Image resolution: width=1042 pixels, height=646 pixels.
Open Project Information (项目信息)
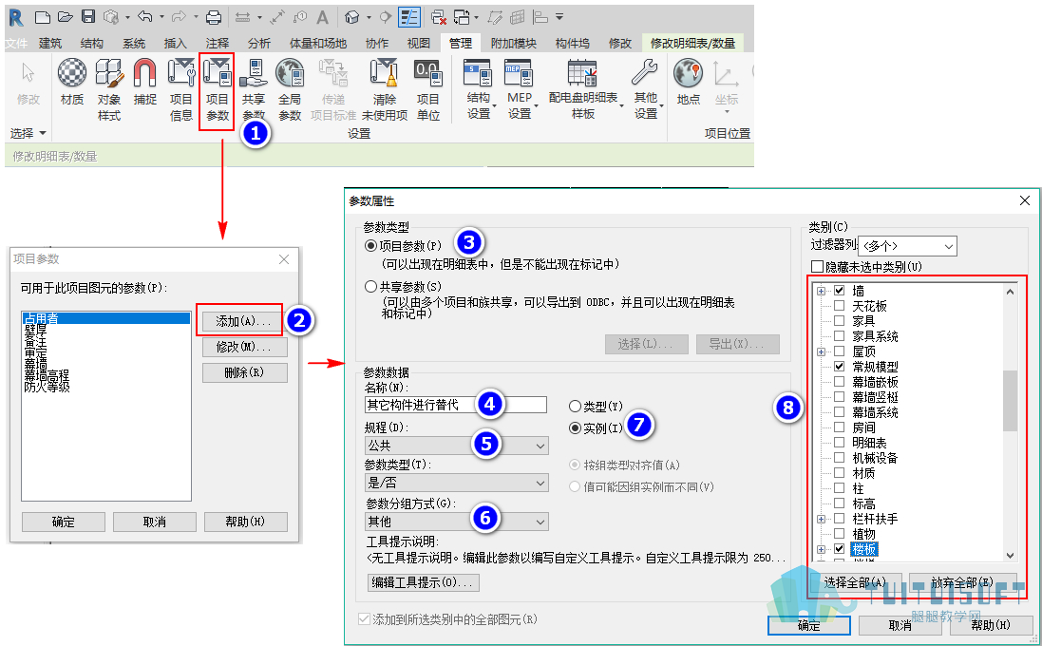[180, 89]
